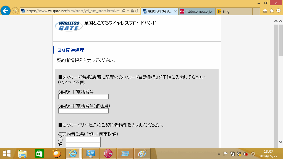Click the padlock security icon in address bar

tap(132, 11)
